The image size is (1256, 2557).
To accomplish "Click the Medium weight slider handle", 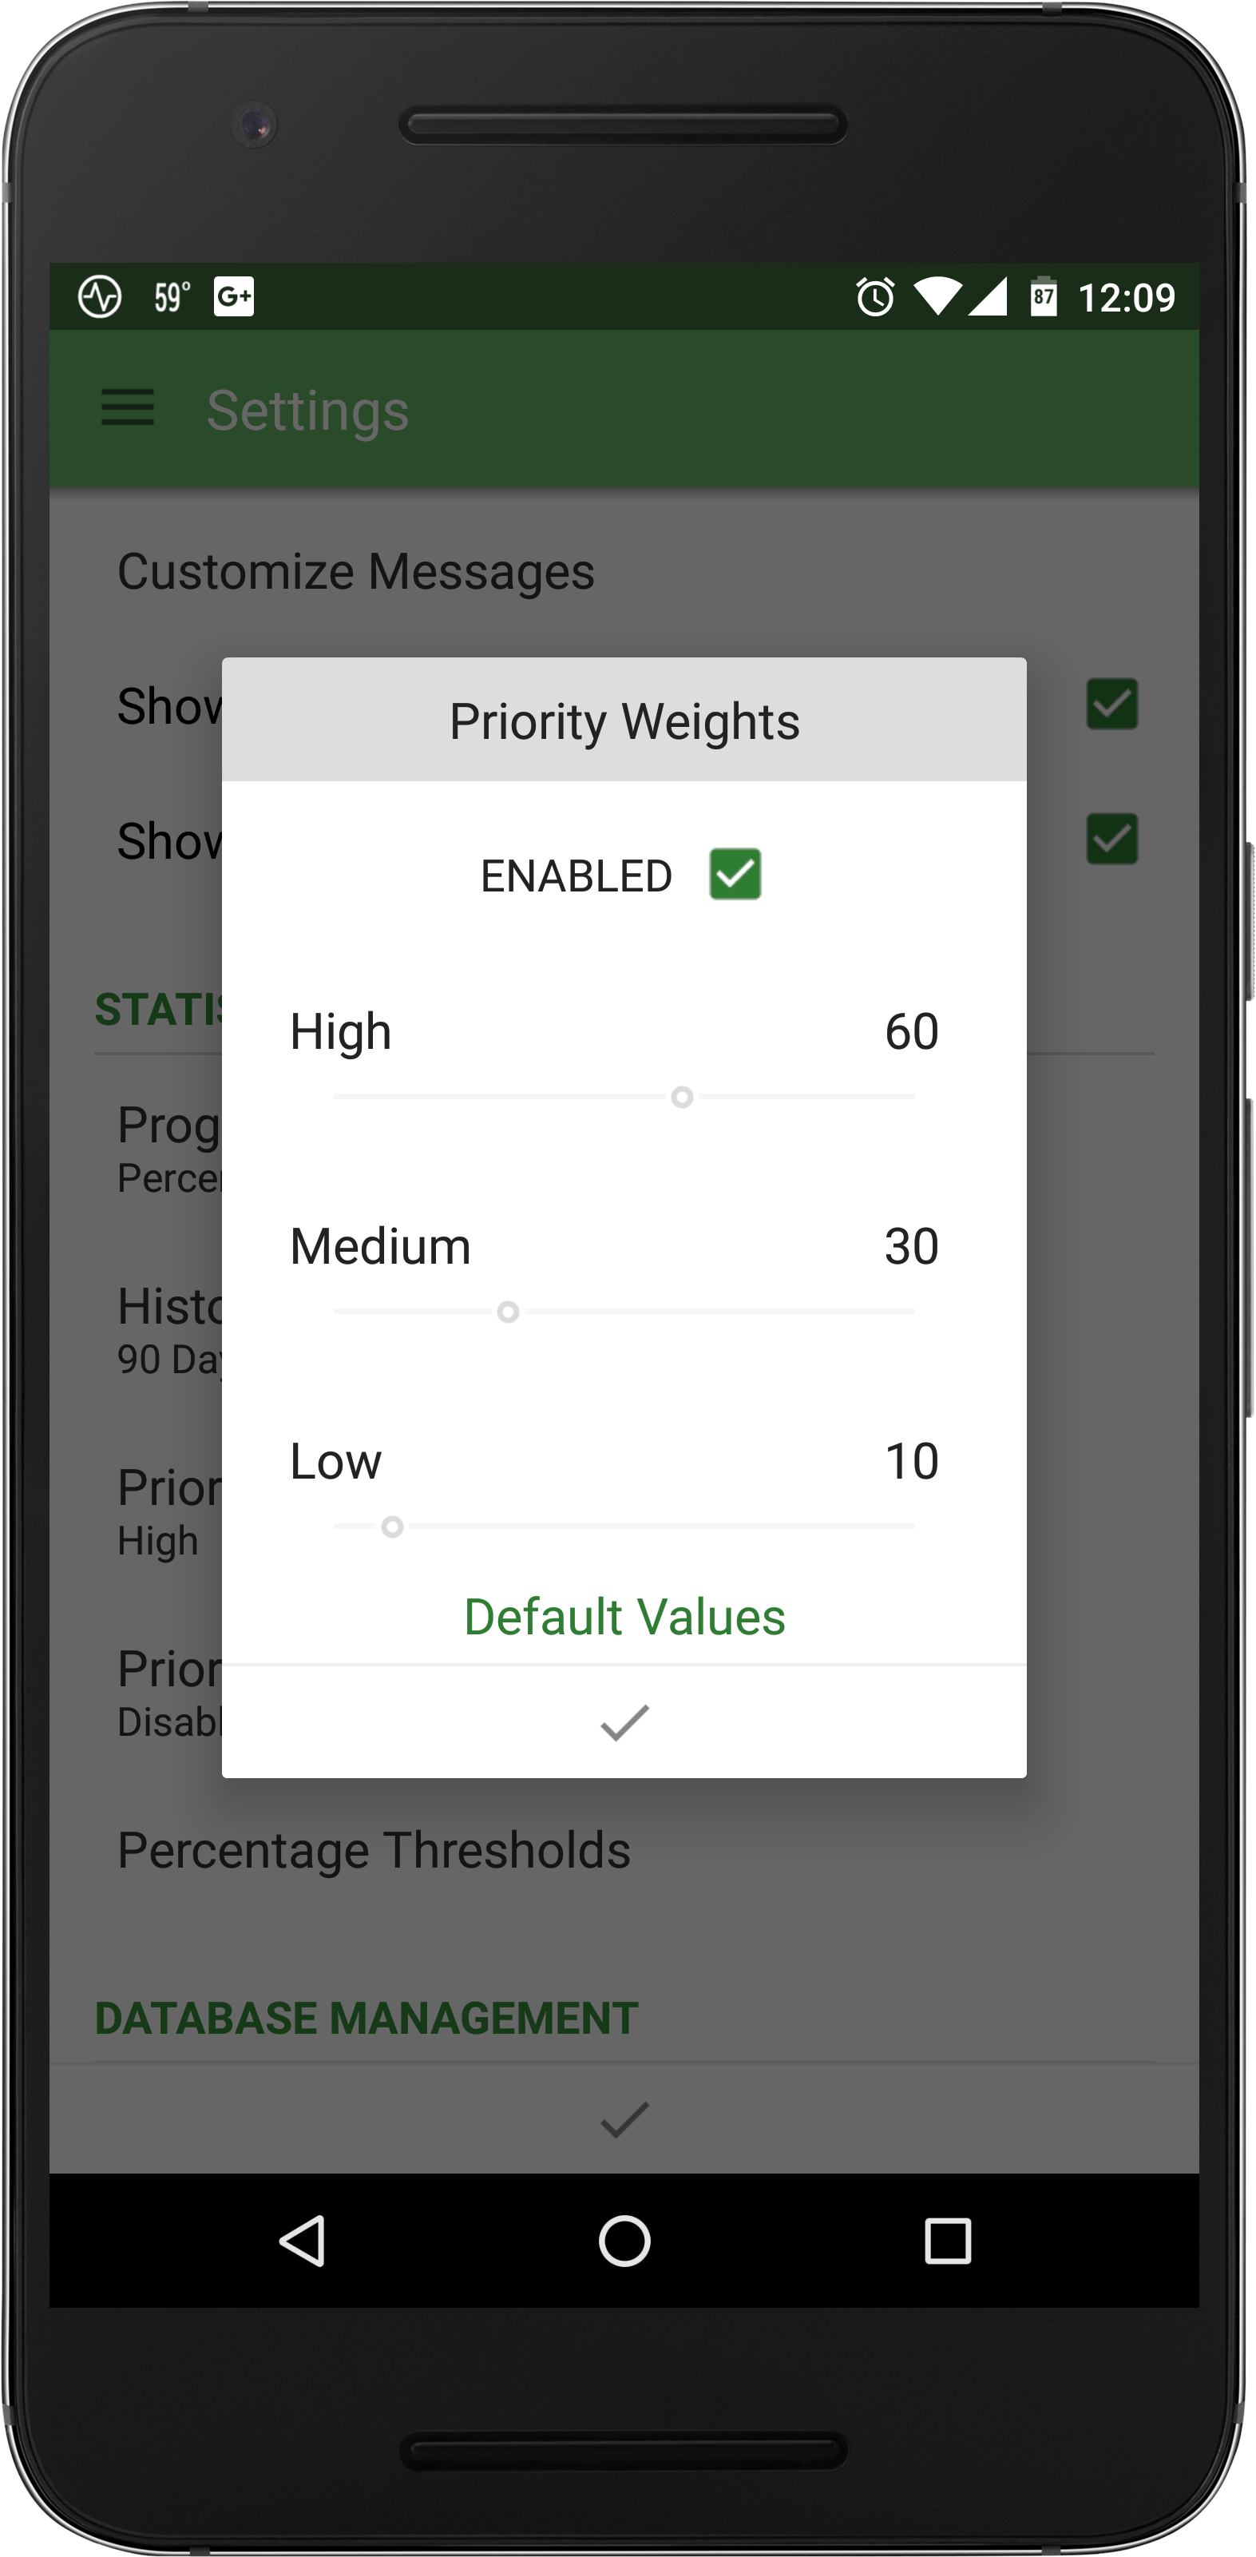I will [x=508, y=1312].
